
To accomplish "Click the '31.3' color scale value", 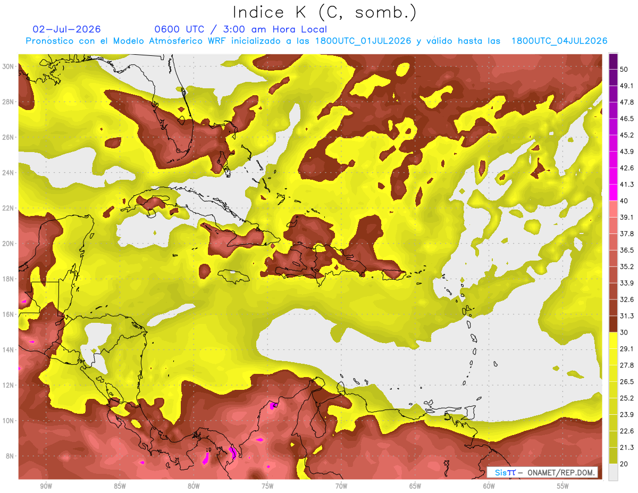I will coord(627,316).
